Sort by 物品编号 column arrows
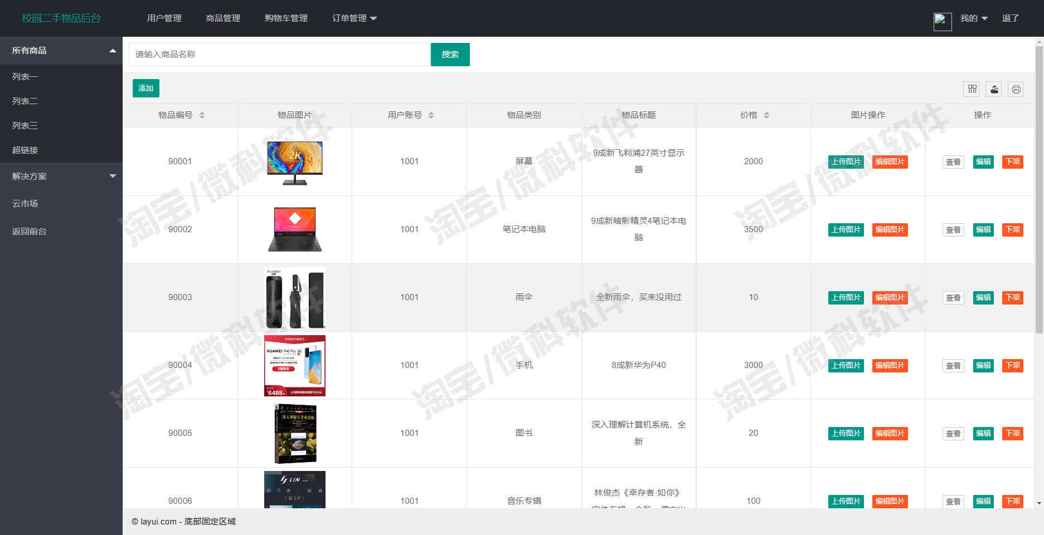 (x=202, y=115)
